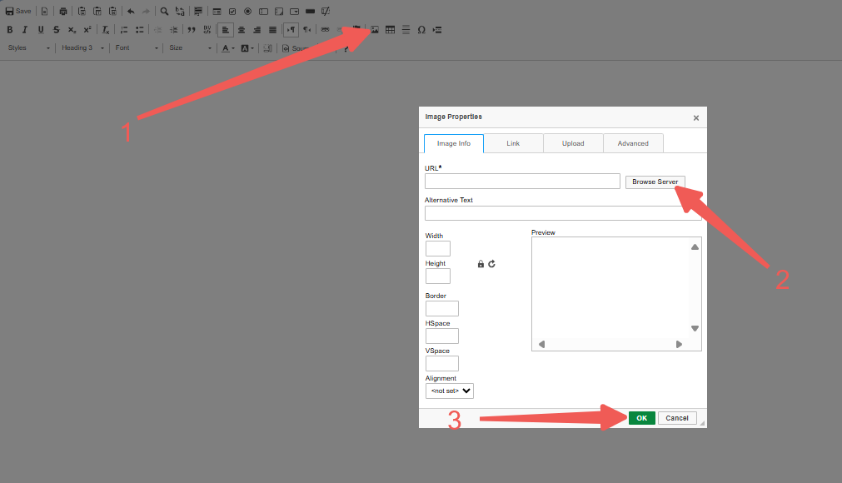Open the Background Color picker
Screen dimensions: 842x483
point(247,48)
